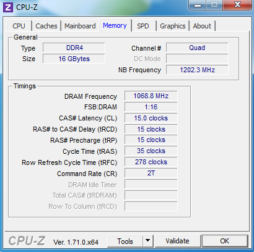Click the Row Refresh Cycle Time (tRFC) label
This screenshot has height=252, width=254.
point(69,162)
